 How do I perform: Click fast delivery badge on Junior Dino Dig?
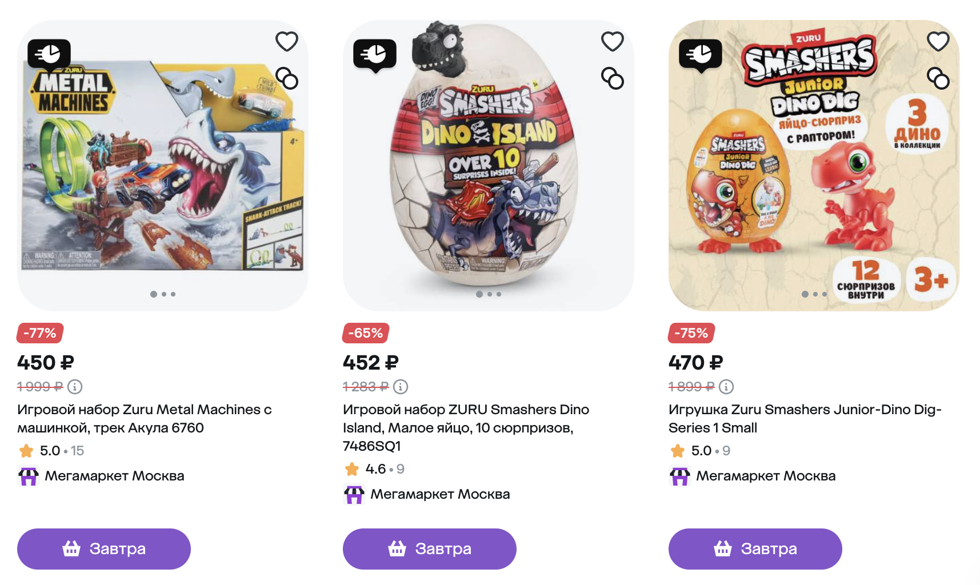pyautogui.click(x=701, y=55)
